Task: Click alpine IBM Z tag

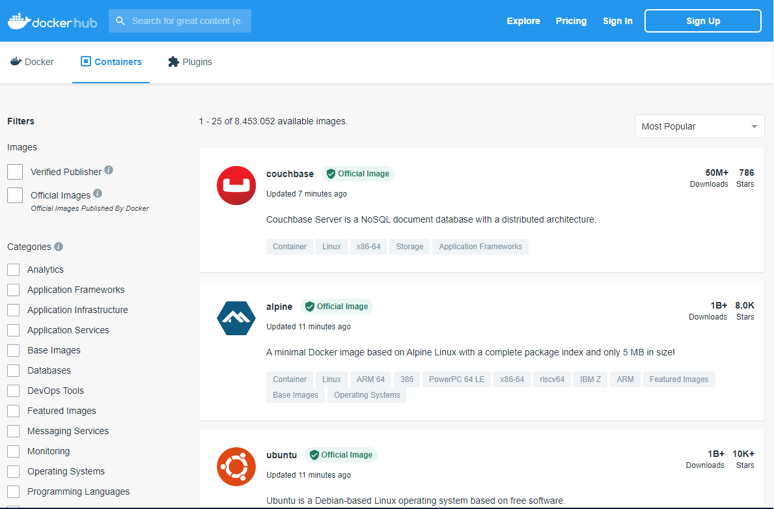Action: click(x=590, y=379)
